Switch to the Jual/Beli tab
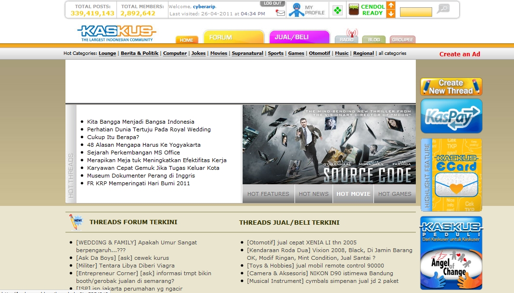The height and width of the screenshot is (293, 514). 298,37
